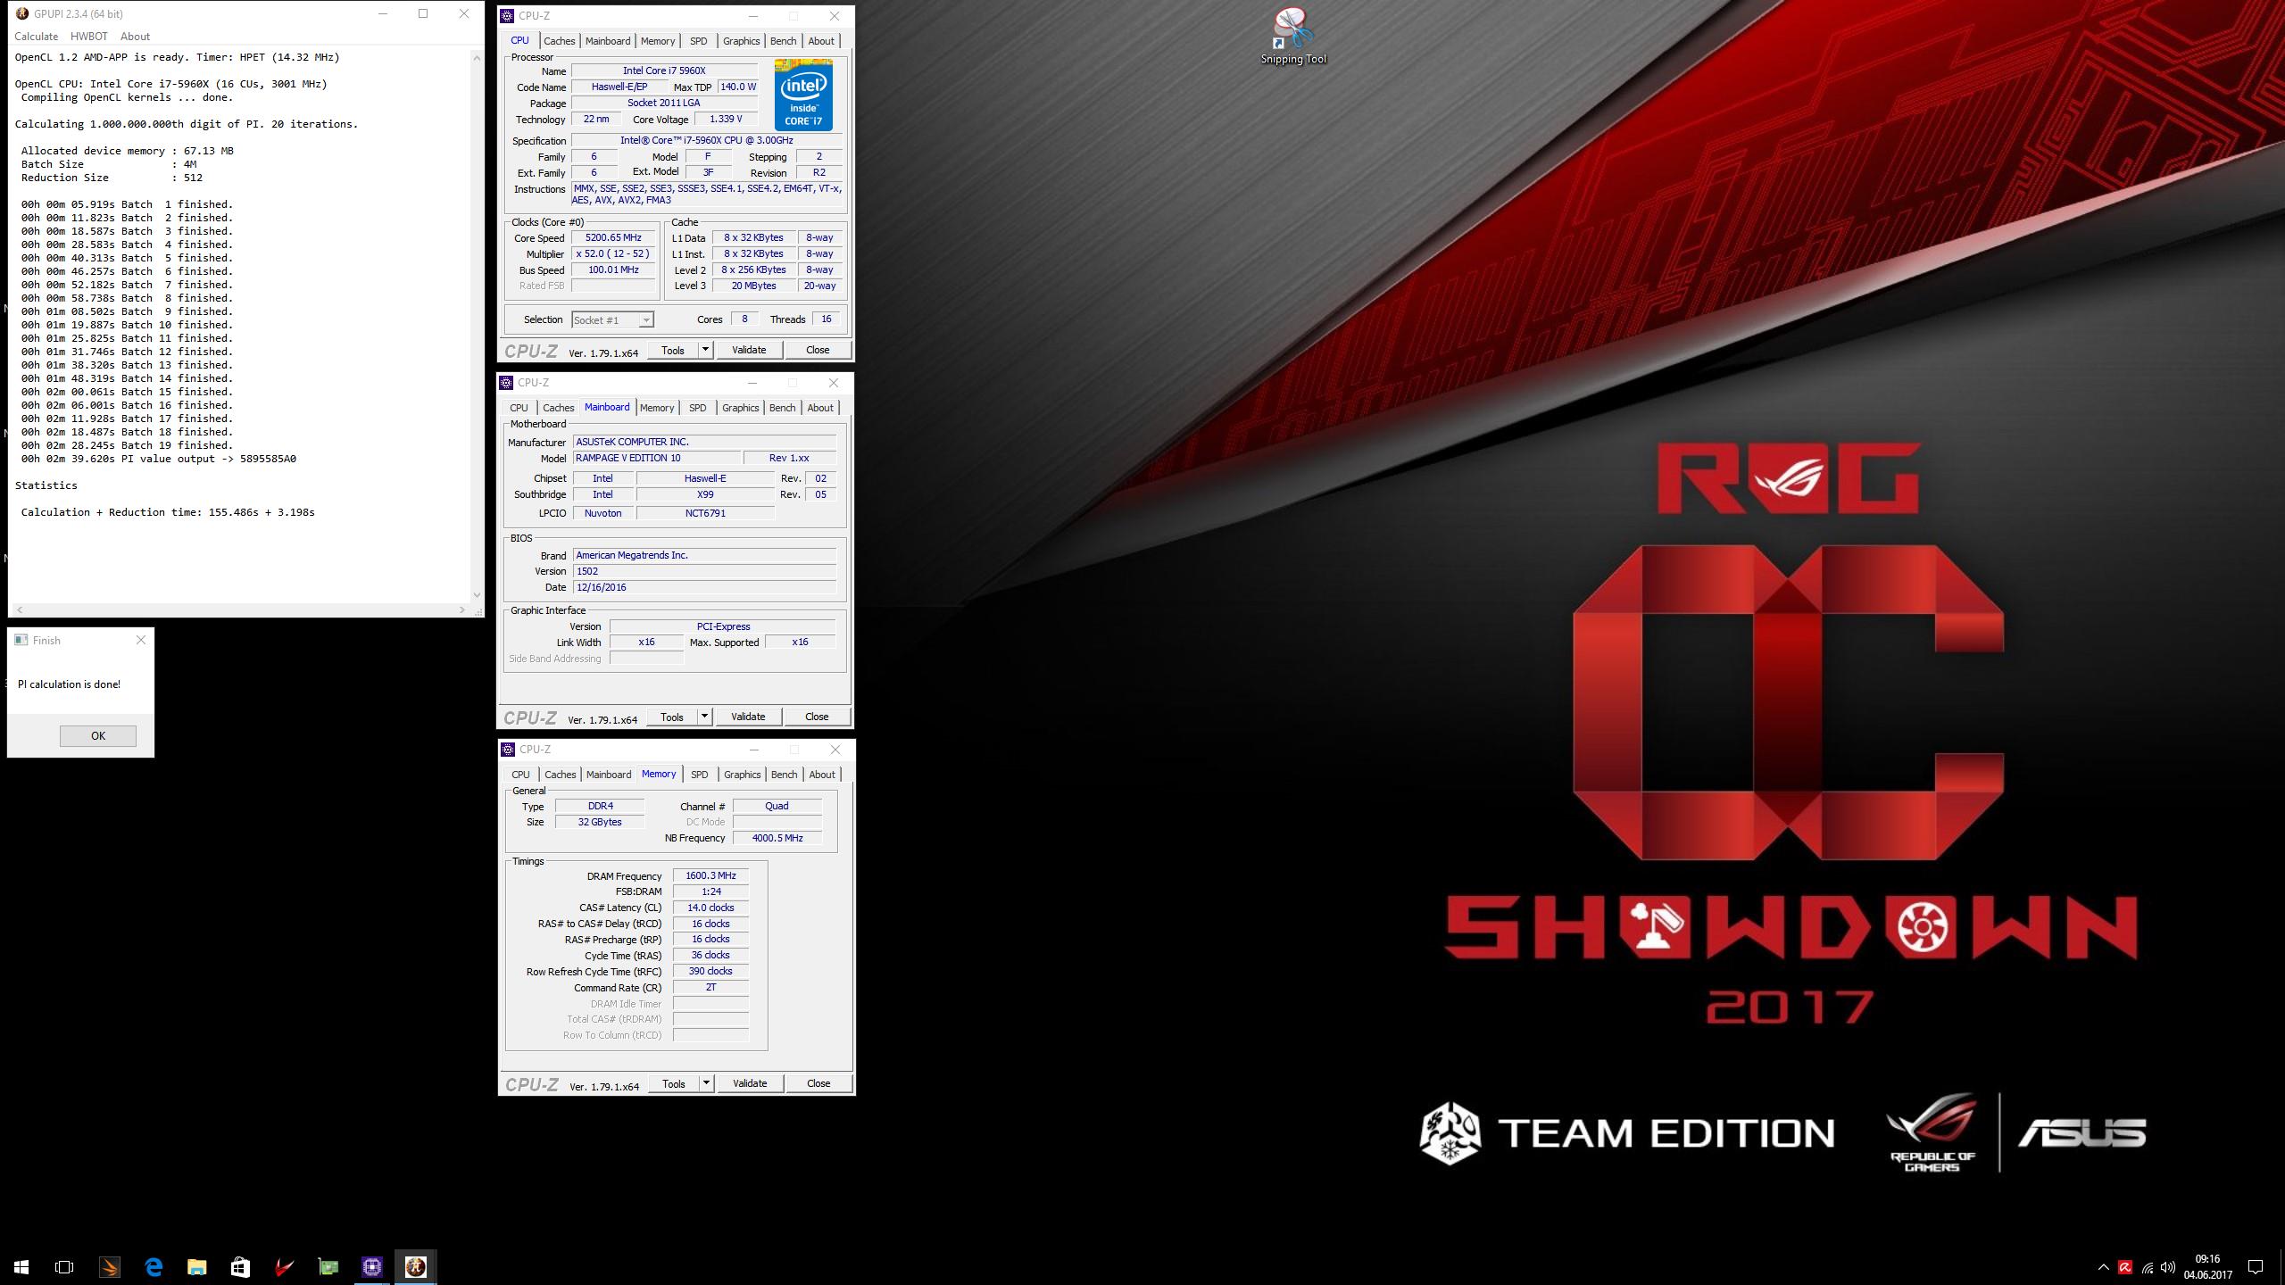The width and height of the screenshot is (2285, 1285).
Task: Open Task View from the taskbar
Action: [64, 1266]
